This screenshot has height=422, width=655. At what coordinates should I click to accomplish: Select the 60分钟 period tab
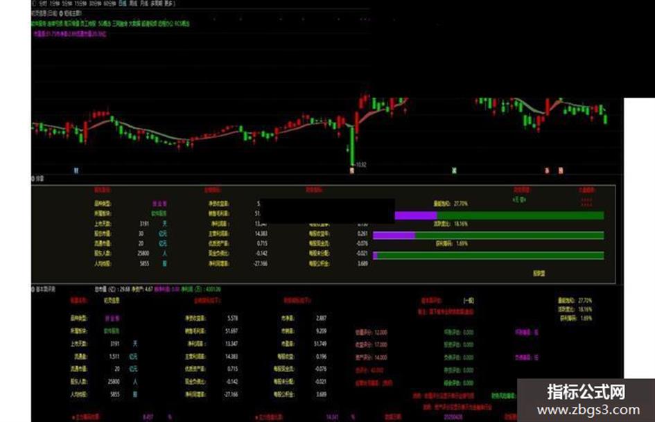[110, 3]
